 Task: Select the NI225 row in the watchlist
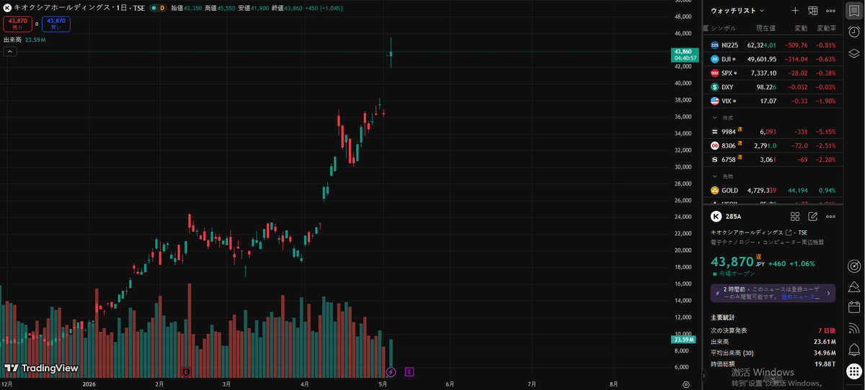[773, 45]
